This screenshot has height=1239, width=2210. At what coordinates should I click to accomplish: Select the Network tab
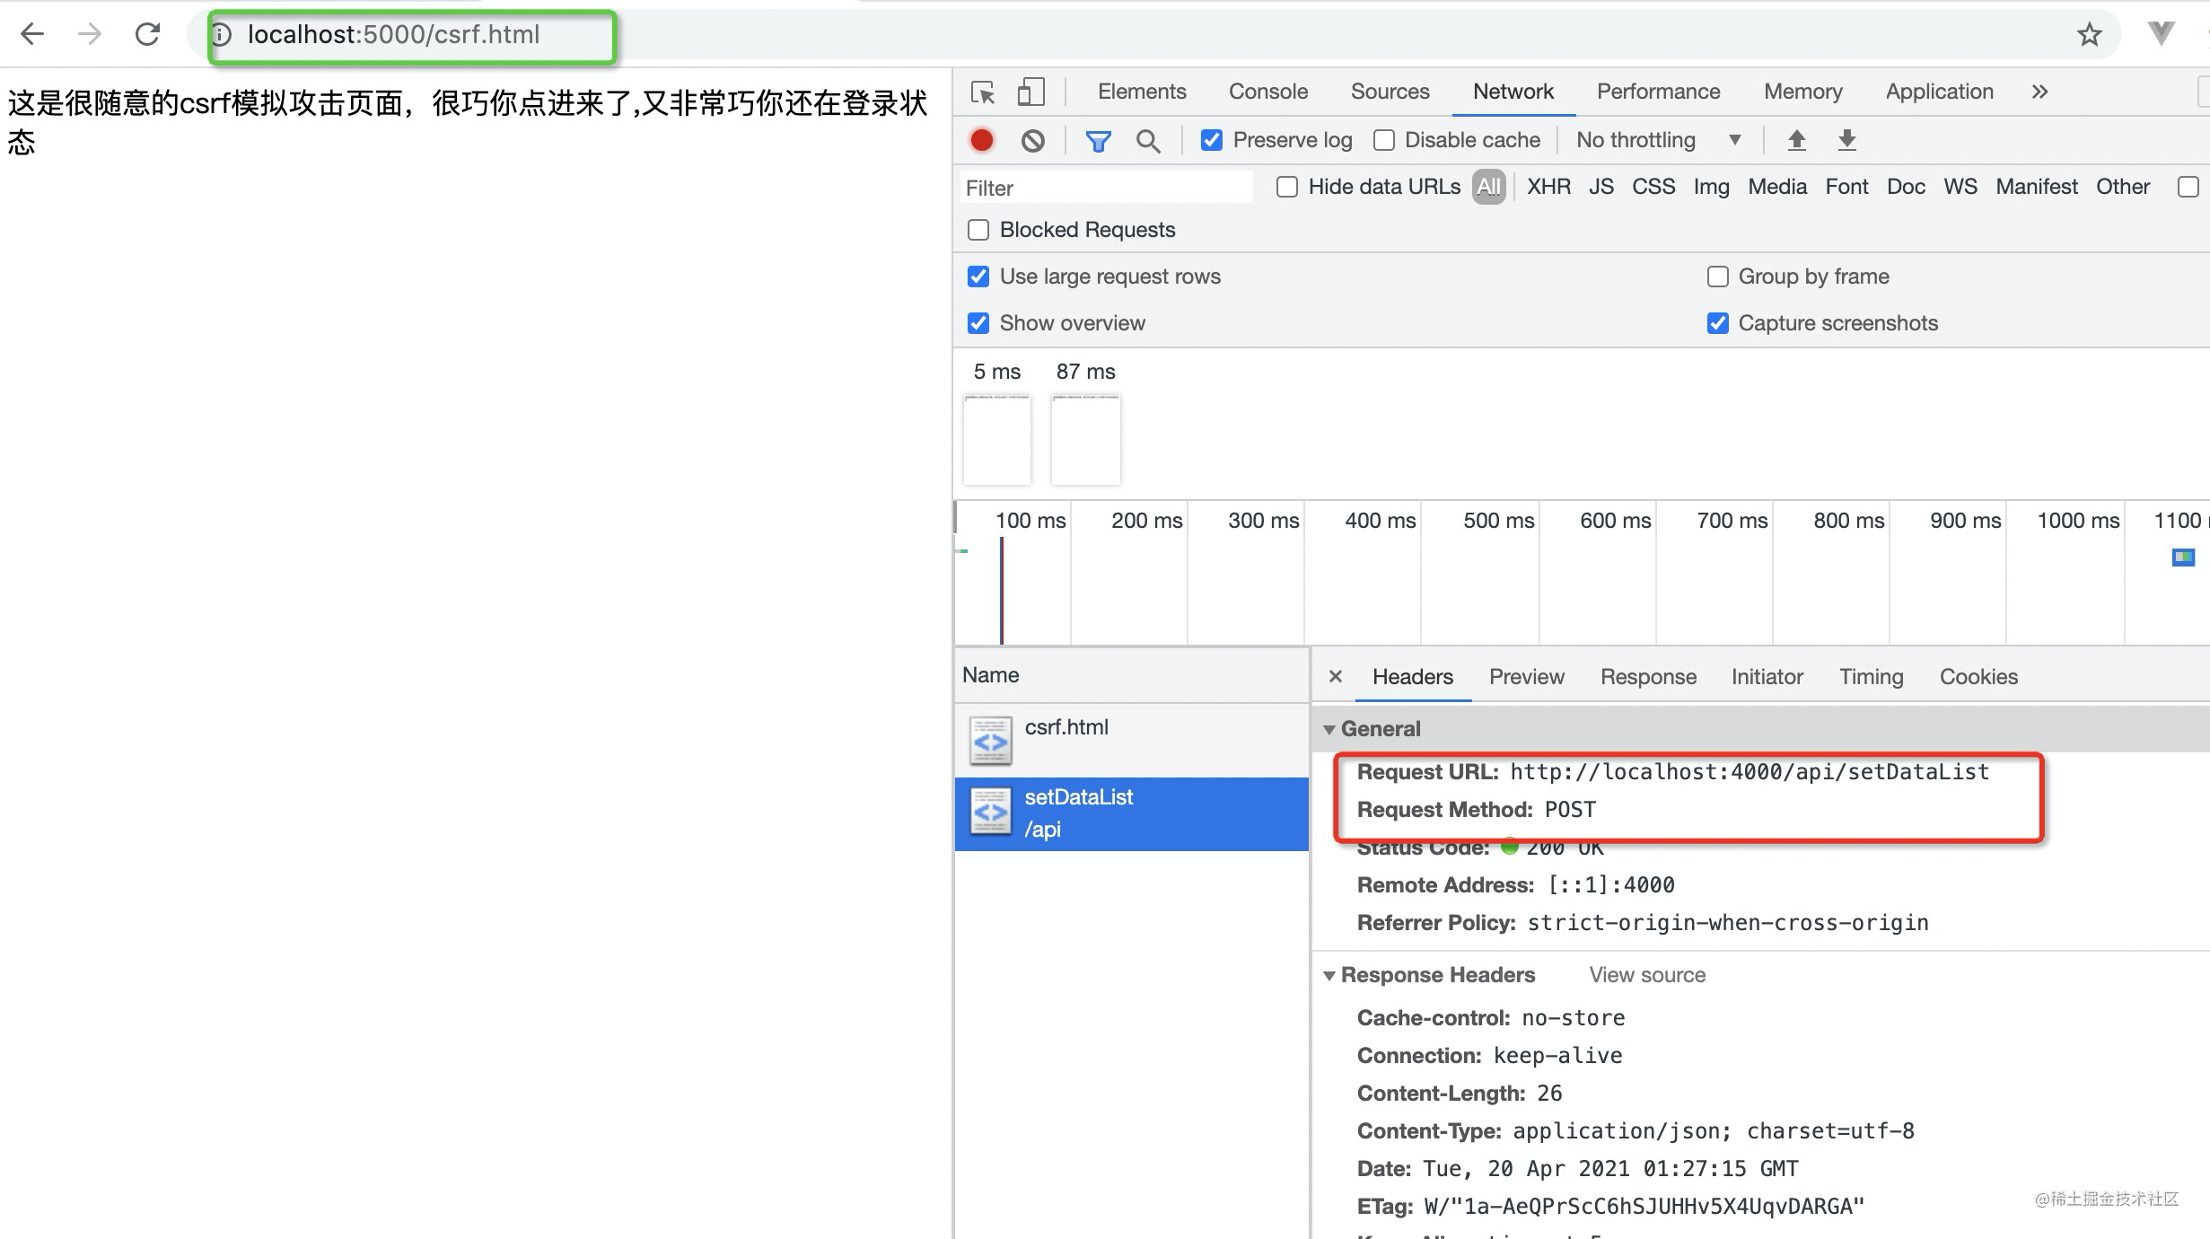[x=1513, y=92]
